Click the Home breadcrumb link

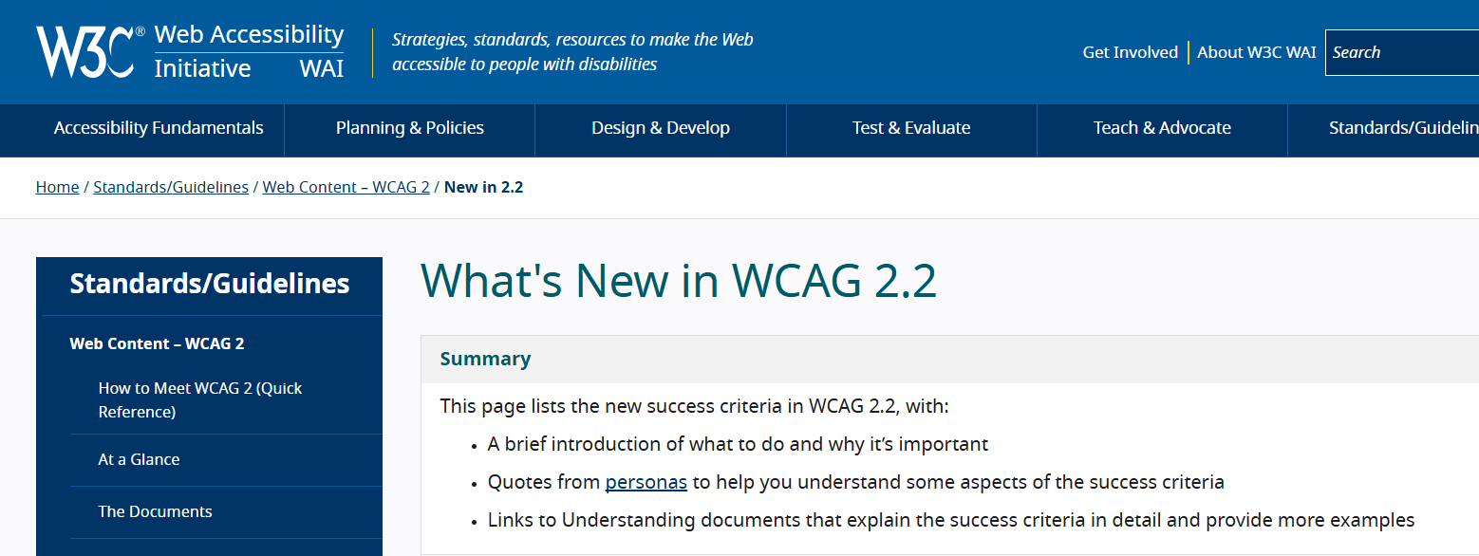click(x=57, y=187)
